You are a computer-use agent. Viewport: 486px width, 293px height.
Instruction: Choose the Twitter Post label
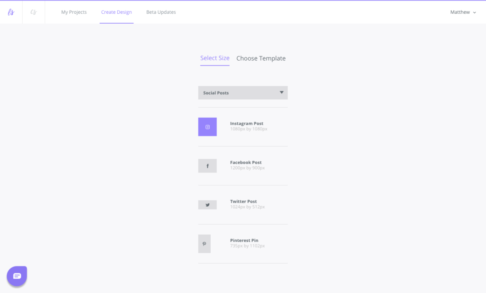click(243, 201)
